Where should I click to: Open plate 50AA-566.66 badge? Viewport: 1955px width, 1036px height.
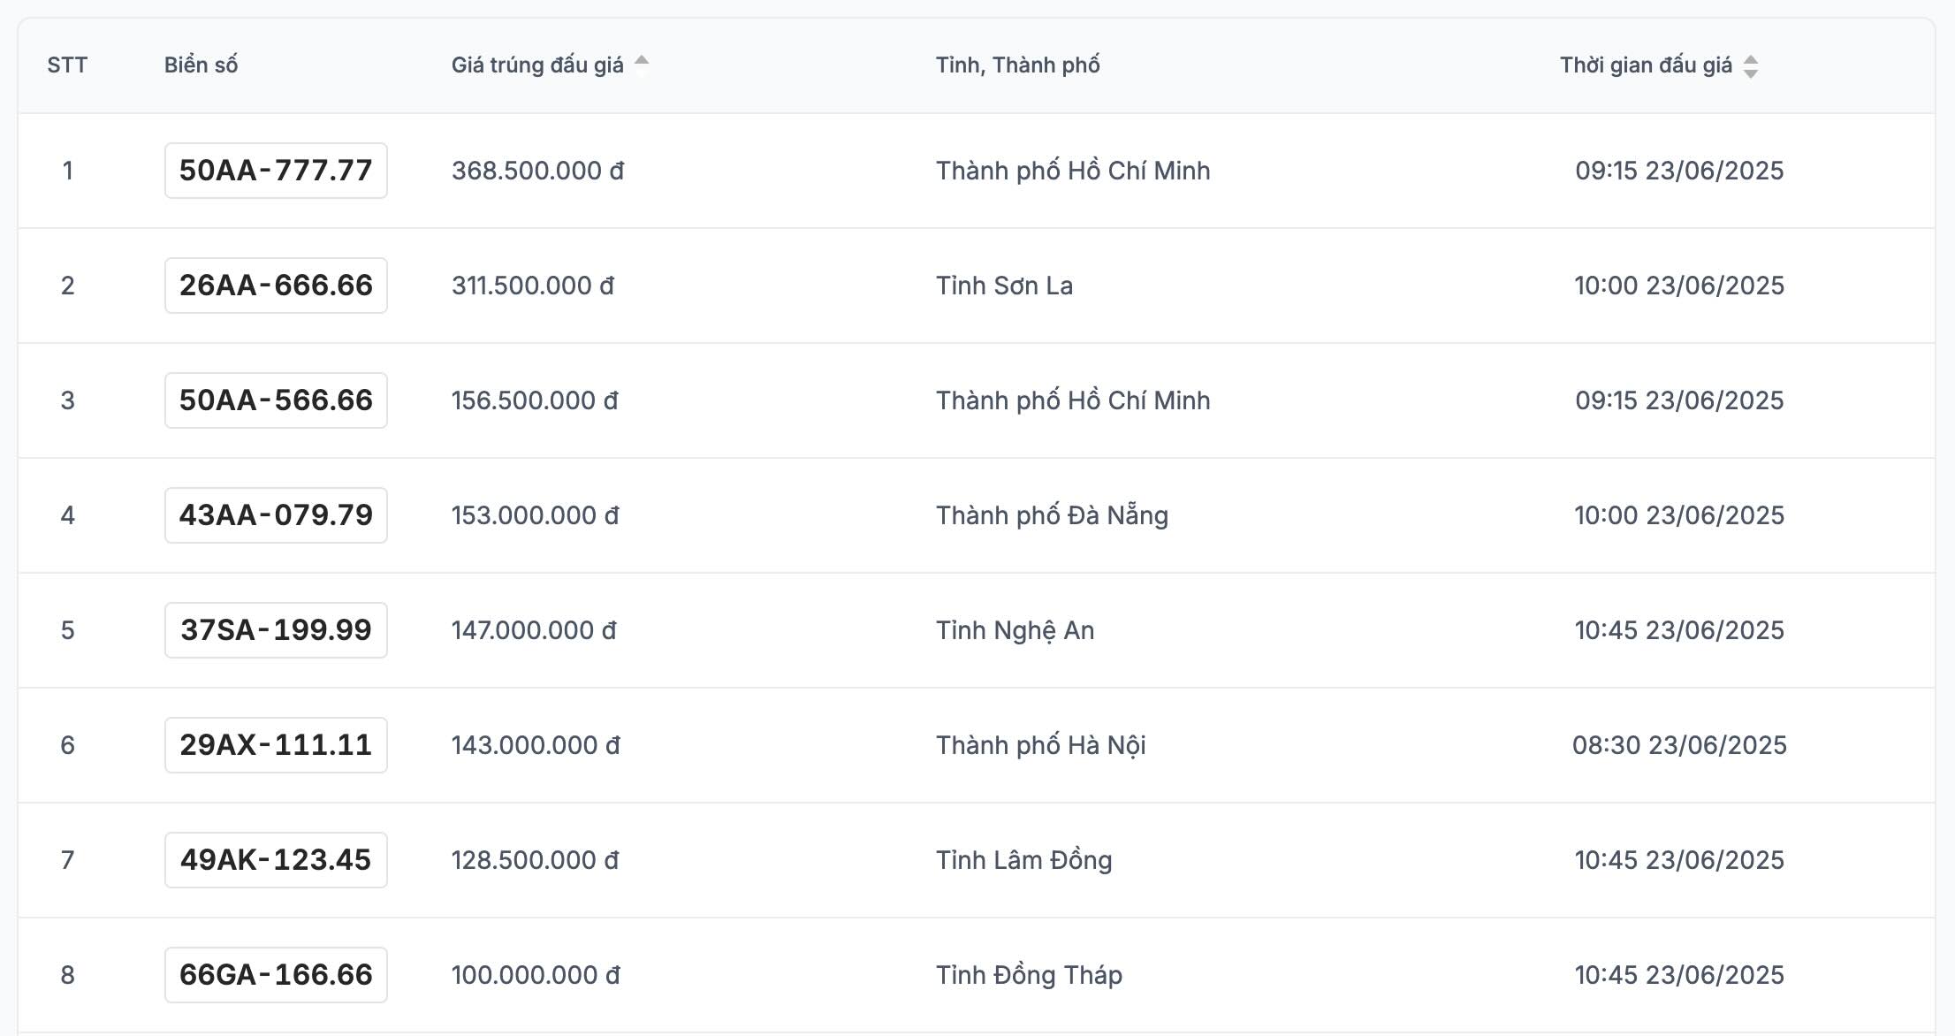pos(276,400)
